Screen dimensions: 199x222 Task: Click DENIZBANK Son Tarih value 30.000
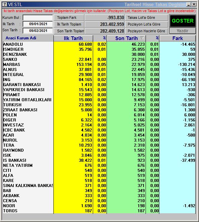tap(138, 54)
